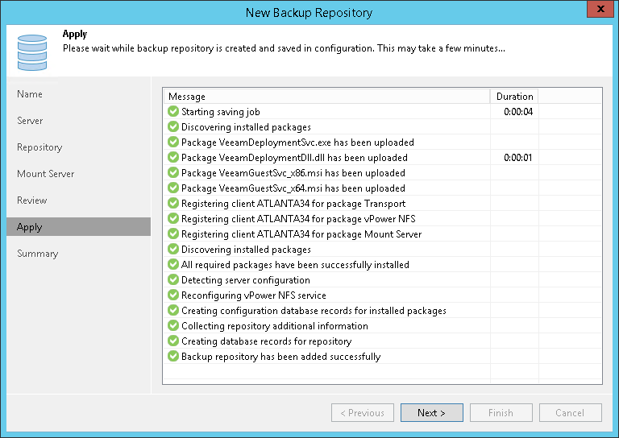Click the check icon beside VeeamDeploymentSvc.exe uploaded row
619x438 pixels.
tap(173, 142)
